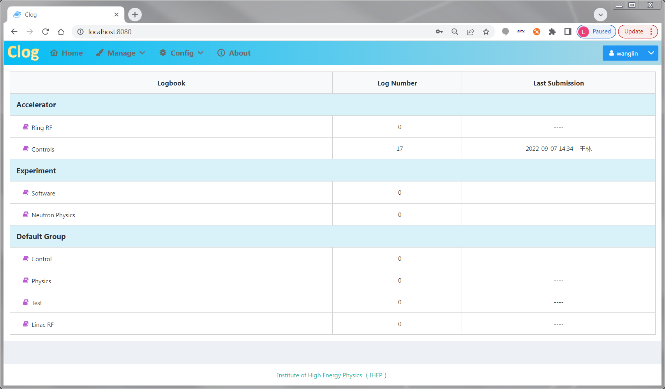This screenshot has height=389, width=665.
Task: Click the log number 17 for Controls
Action: coord(400,149)
